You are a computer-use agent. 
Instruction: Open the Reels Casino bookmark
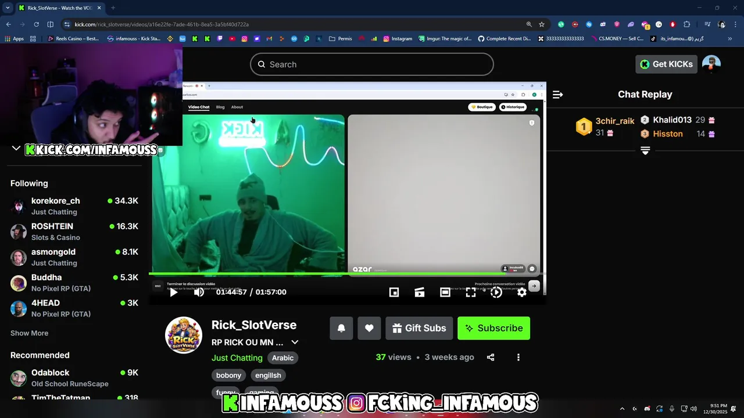73,39
